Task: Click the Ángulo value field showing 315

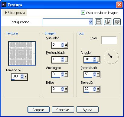Action: coord(89,59)
